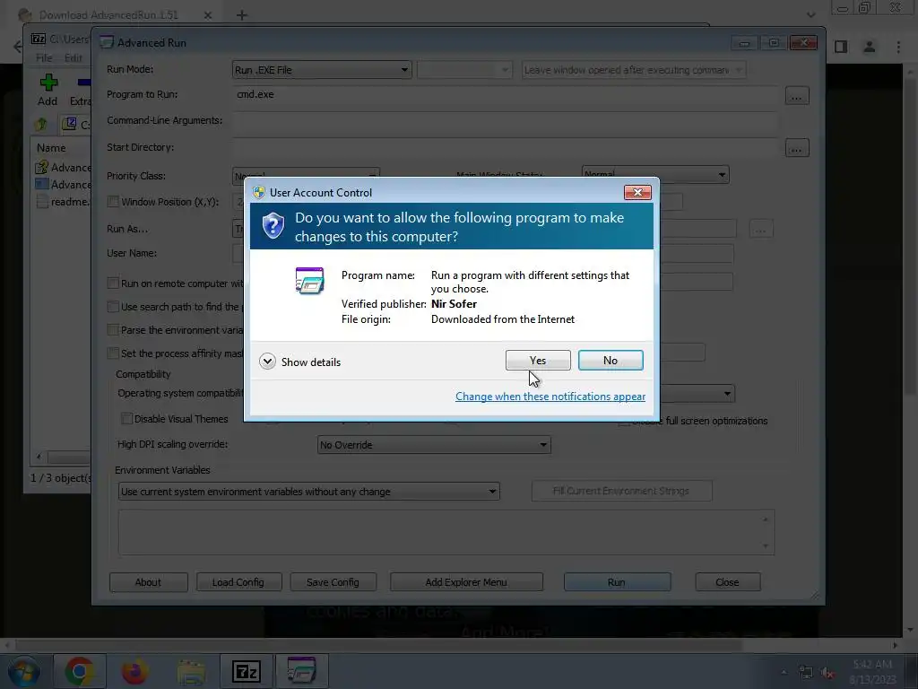This screenshot has width=918, height=689.
Task: Toggle Parse the environment variables checkbox
Action: coord(113,330)
